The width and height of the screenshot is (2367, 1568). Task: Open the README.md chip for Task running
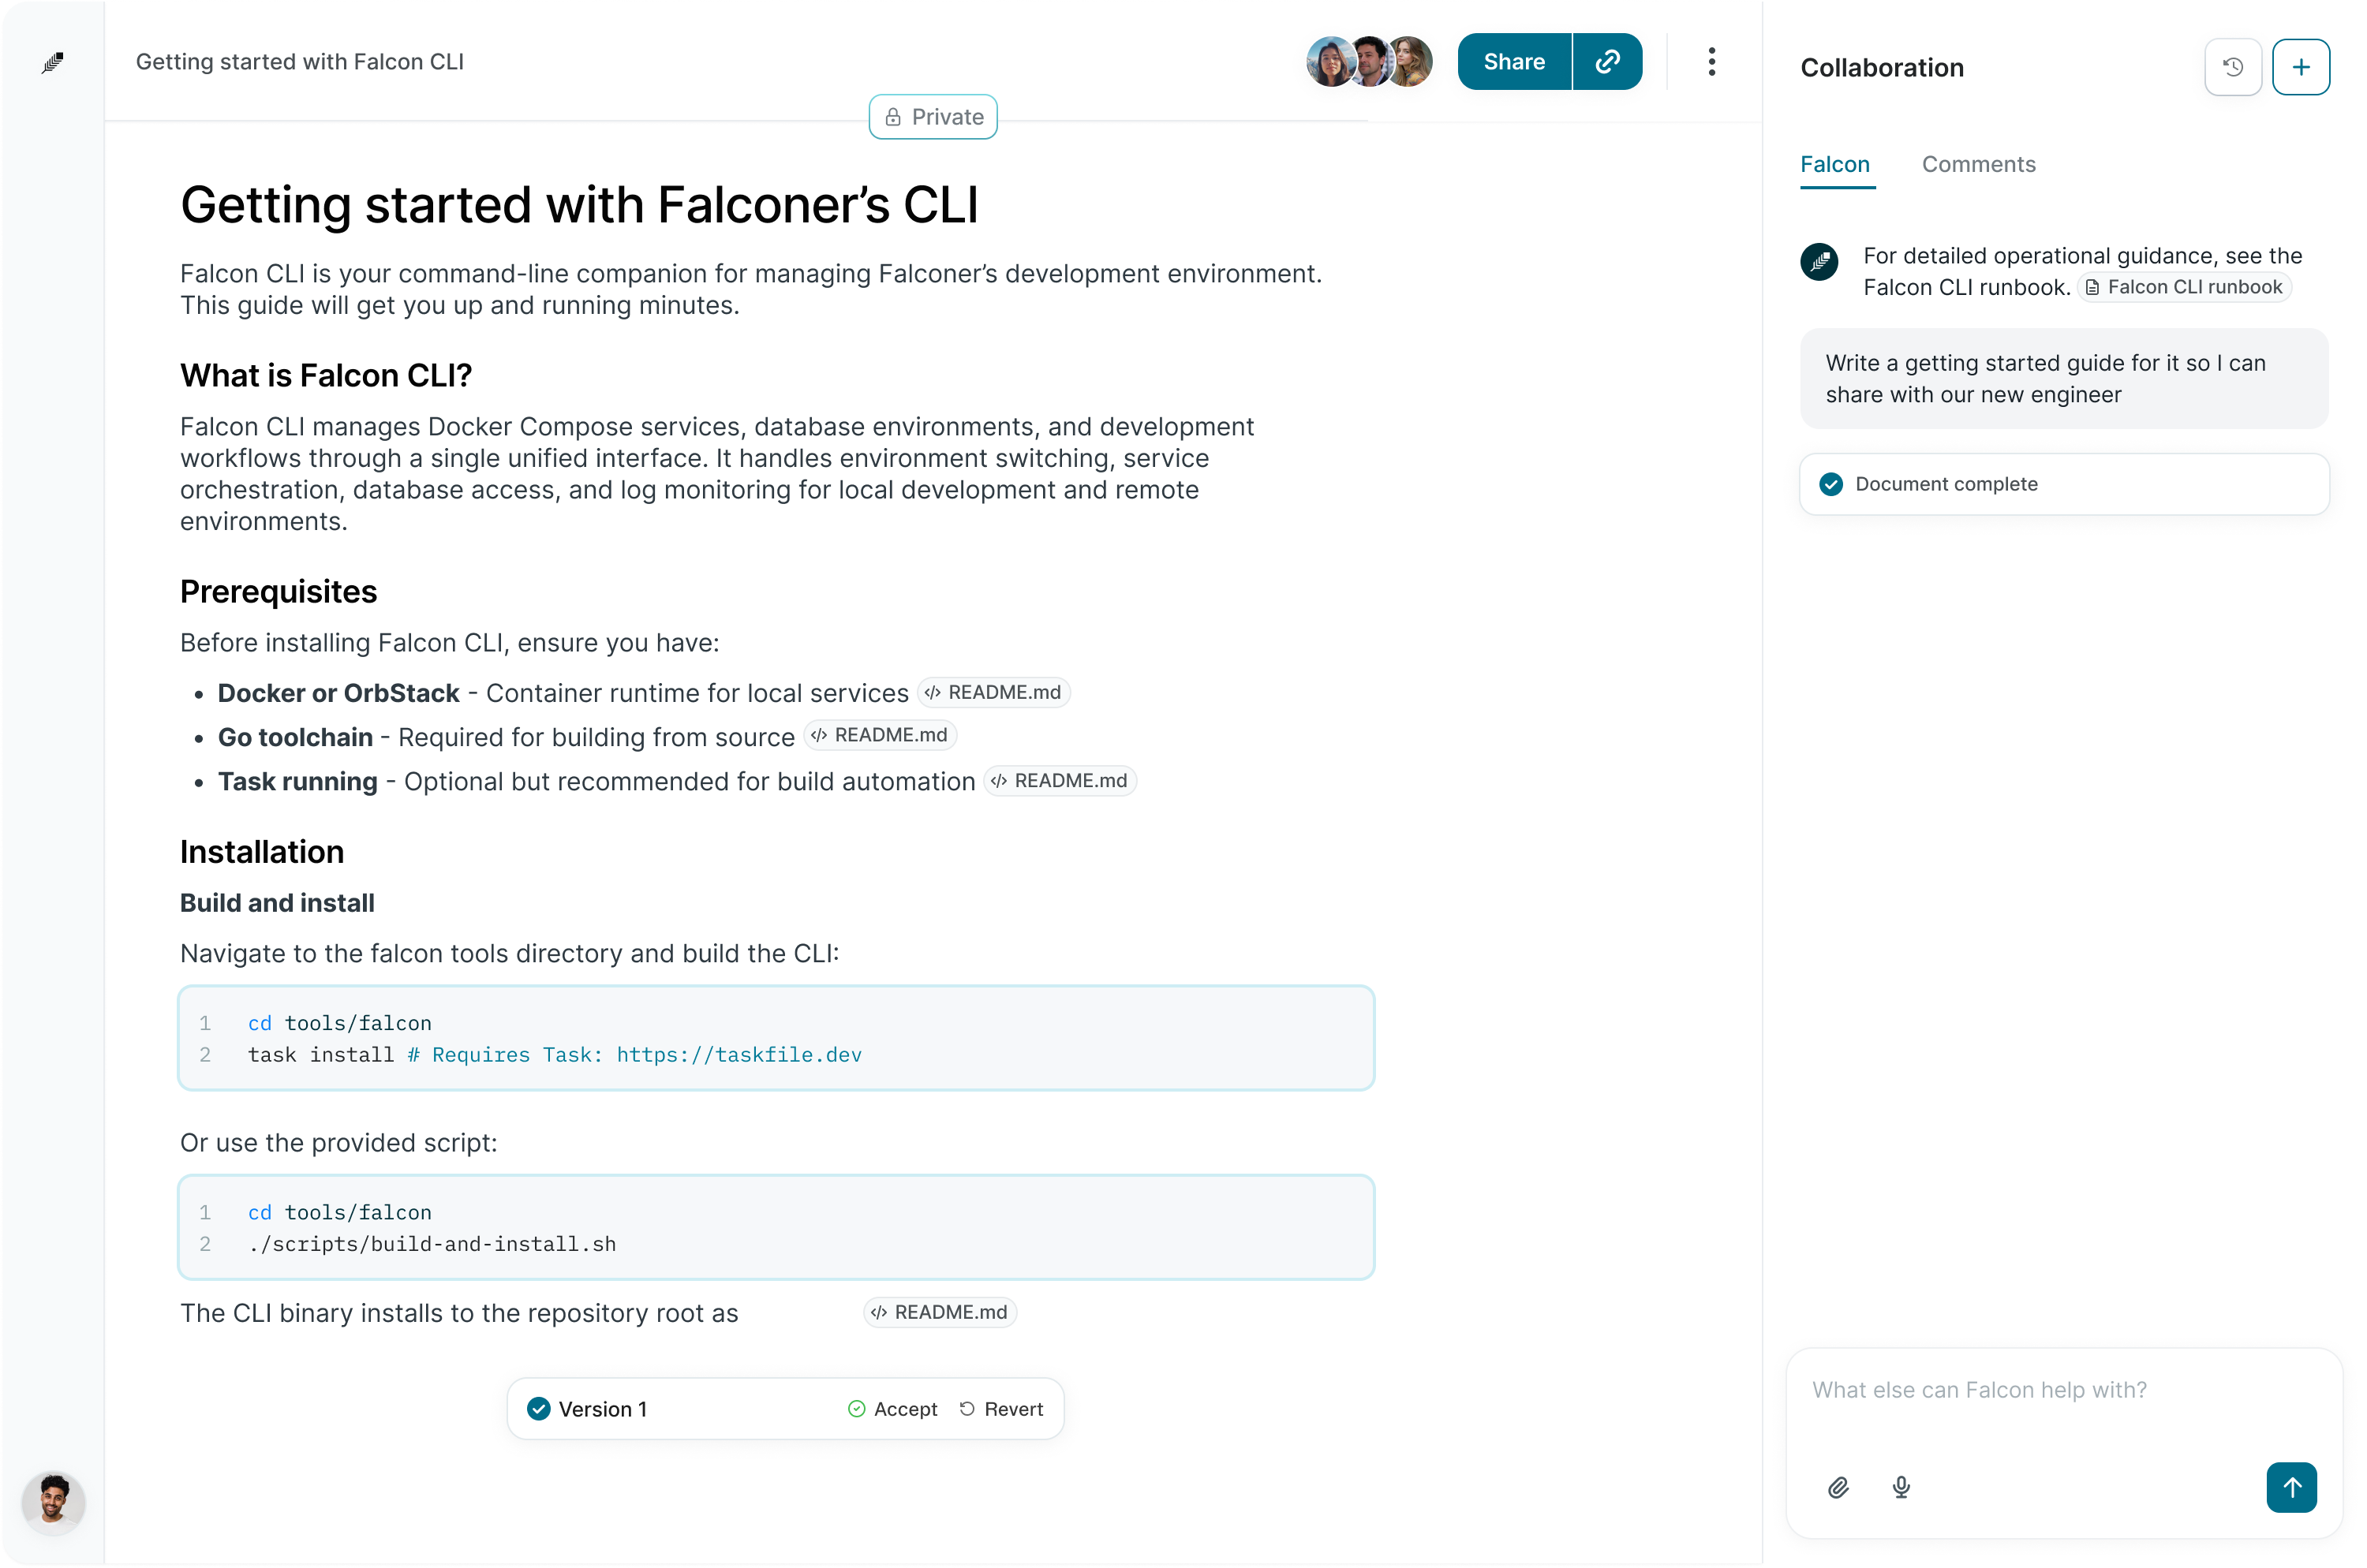(x=1060, y=781)
